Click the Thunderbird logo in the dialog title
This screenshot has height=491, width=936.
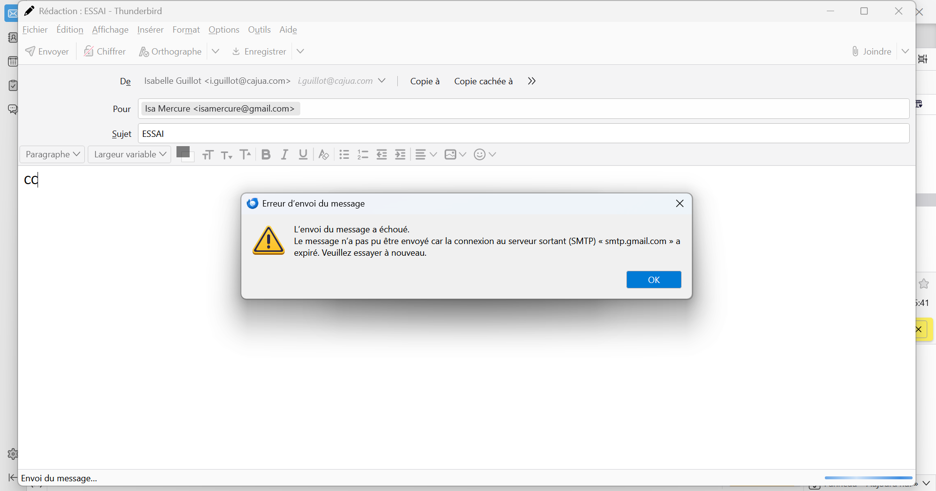253,204
